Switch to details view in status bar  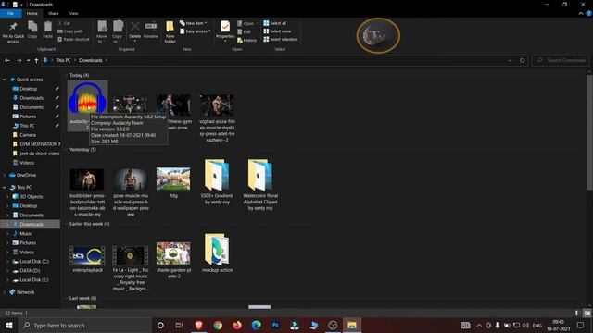[576, 313]
